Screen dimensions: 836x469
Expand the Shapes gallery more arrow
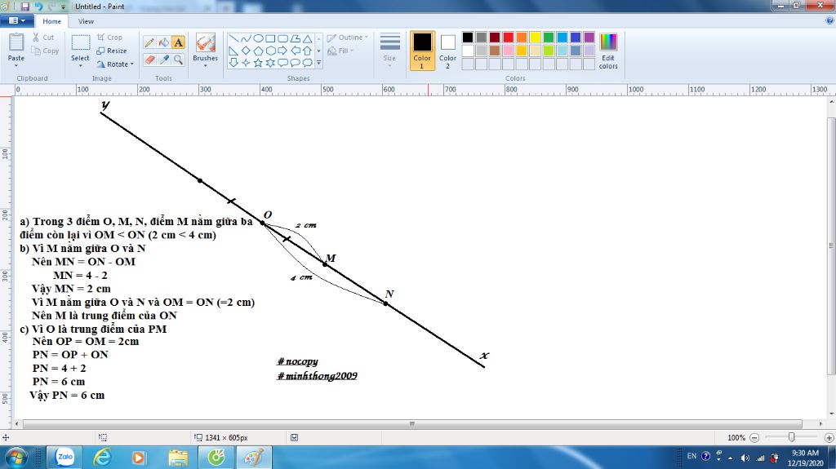319,63
